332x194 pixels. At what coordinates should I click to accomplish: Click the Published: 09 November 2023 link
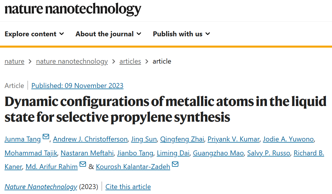click(77, 86)
